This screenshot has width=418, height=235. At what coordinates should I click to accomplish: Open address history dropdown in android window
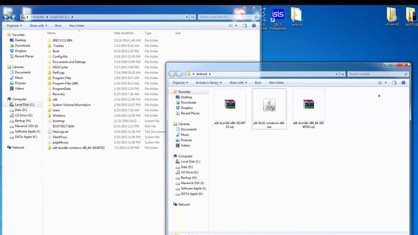337,74
